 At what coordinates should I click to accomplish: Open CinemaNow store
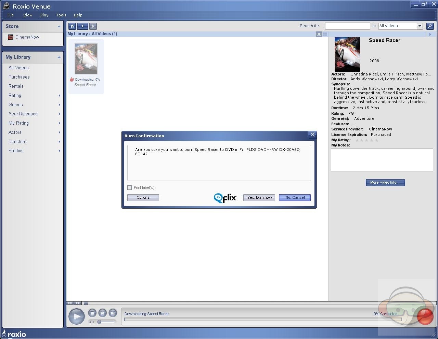click(27, 37)
